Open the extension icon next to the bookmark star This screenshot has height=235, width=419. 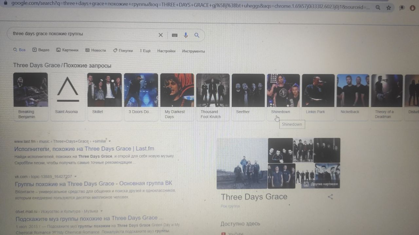pos(402,8)
